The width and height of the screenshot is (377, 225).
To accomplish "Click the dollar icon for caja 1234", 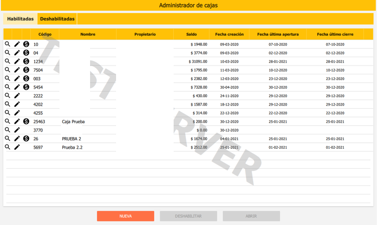I will click(26, 61).
